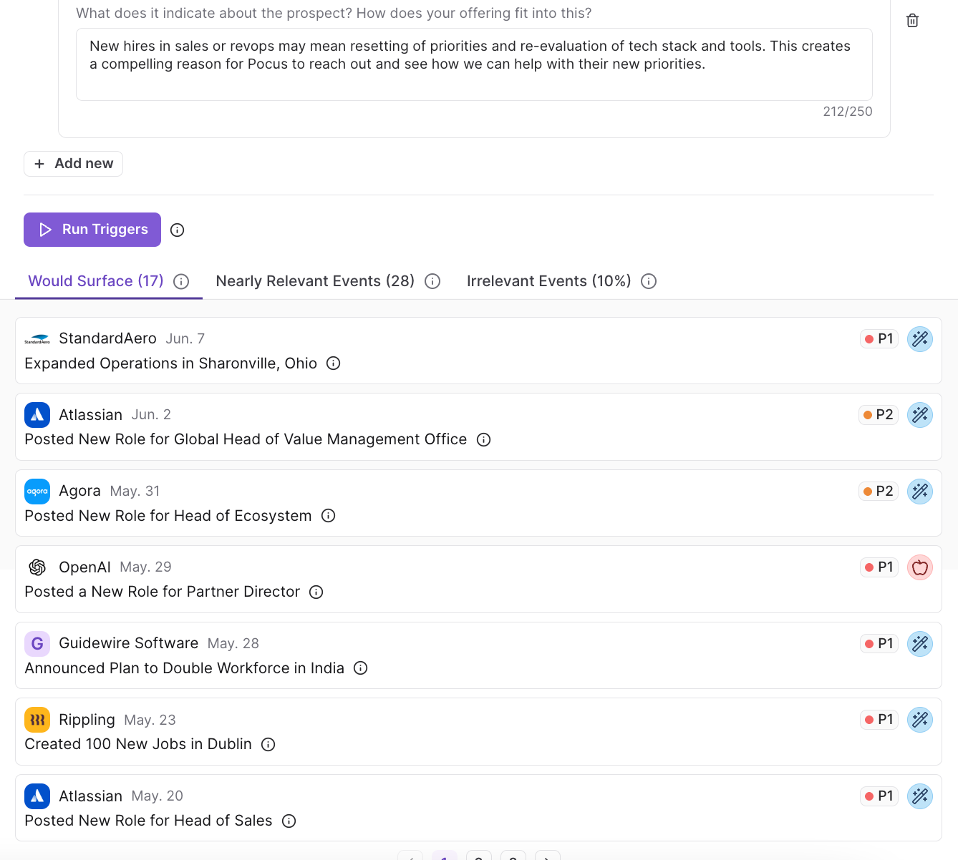Click the OpenAI company logo
Viewport: 958px width, 860px height.
(x=37, y=567)
